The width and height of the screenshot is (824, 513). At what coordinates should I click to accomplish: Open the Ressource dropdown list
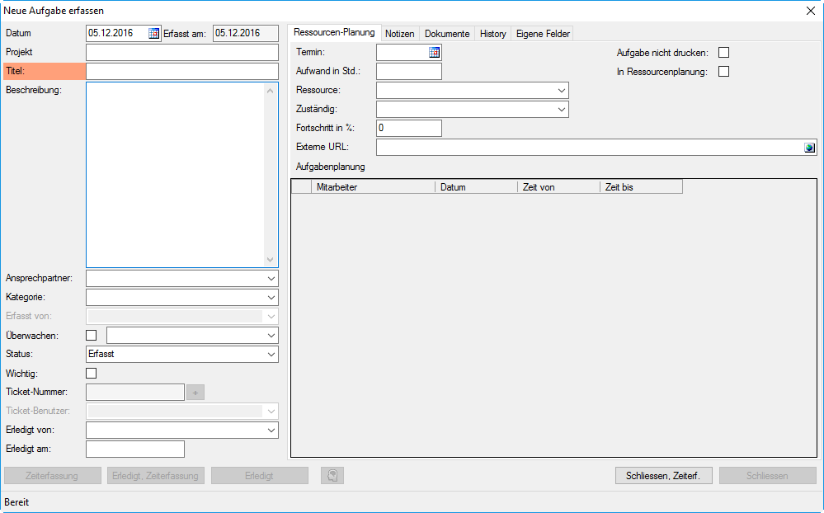point(561,90)
